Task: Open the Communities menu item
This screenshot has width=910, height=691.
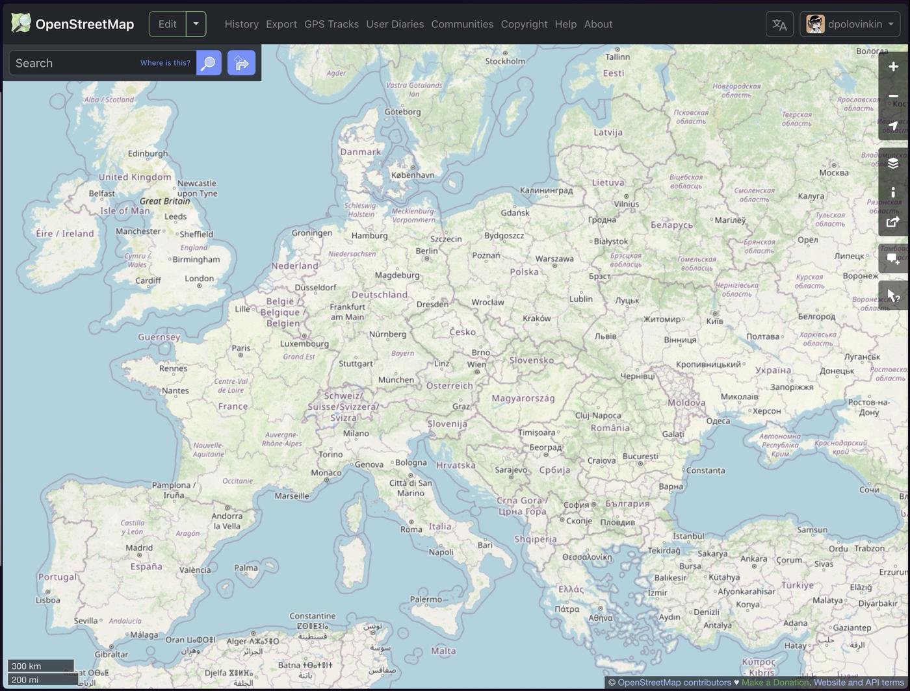Action: (462, 24)
